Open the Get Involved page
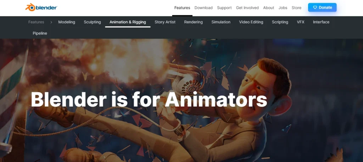The height and width of the screenshot is (162, 363). 247,8
